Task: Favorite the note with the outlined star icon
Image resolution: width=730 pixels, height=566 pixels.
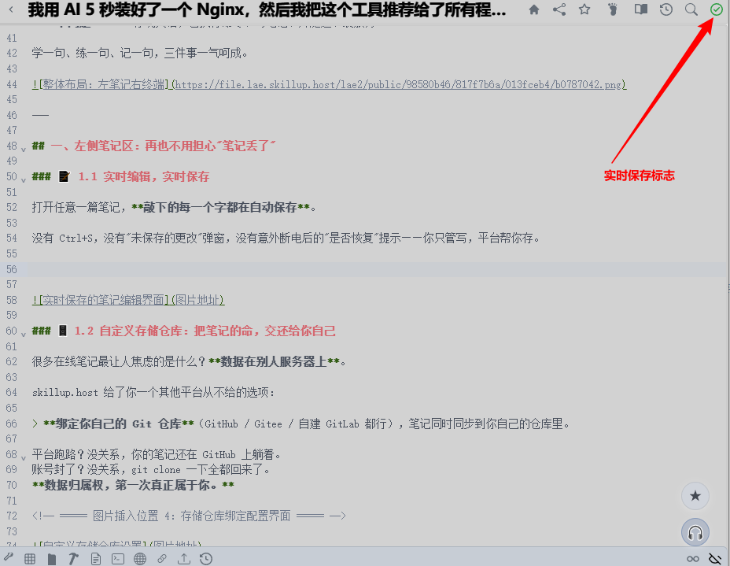Action: point(584,9)
